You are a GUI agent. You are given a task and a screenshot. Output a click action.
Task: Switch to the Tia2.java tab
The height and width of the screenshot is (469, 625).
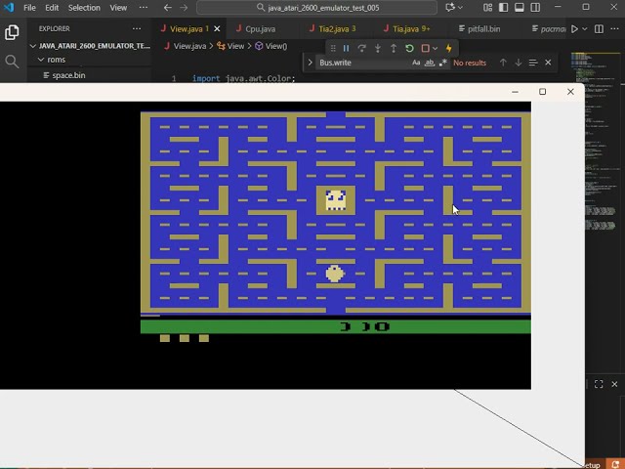point(337,28)
